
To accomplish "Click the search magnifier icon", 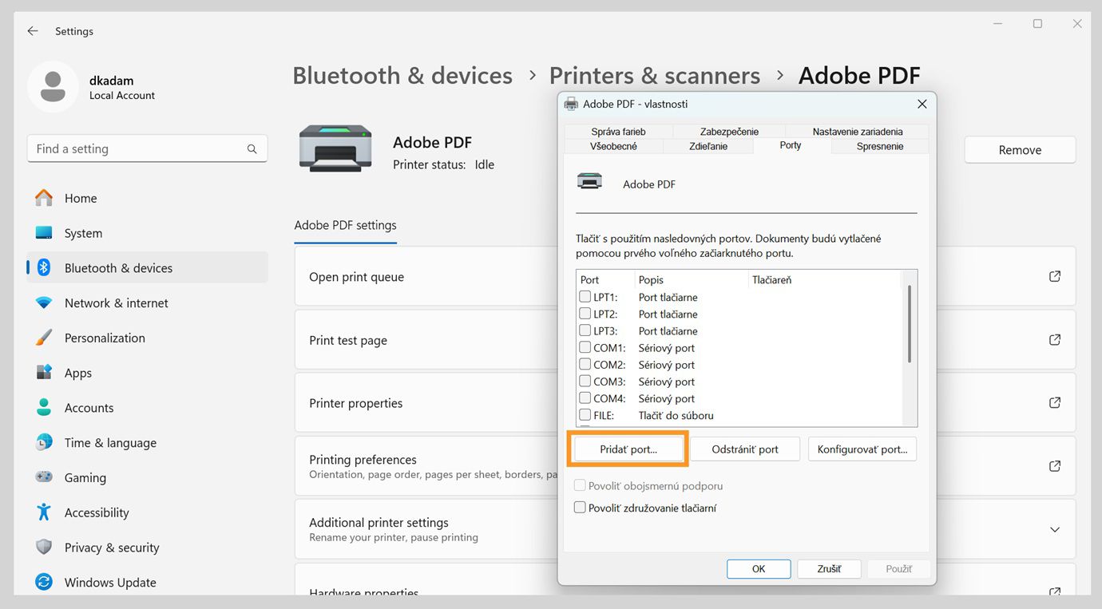I will coord(252,149).
